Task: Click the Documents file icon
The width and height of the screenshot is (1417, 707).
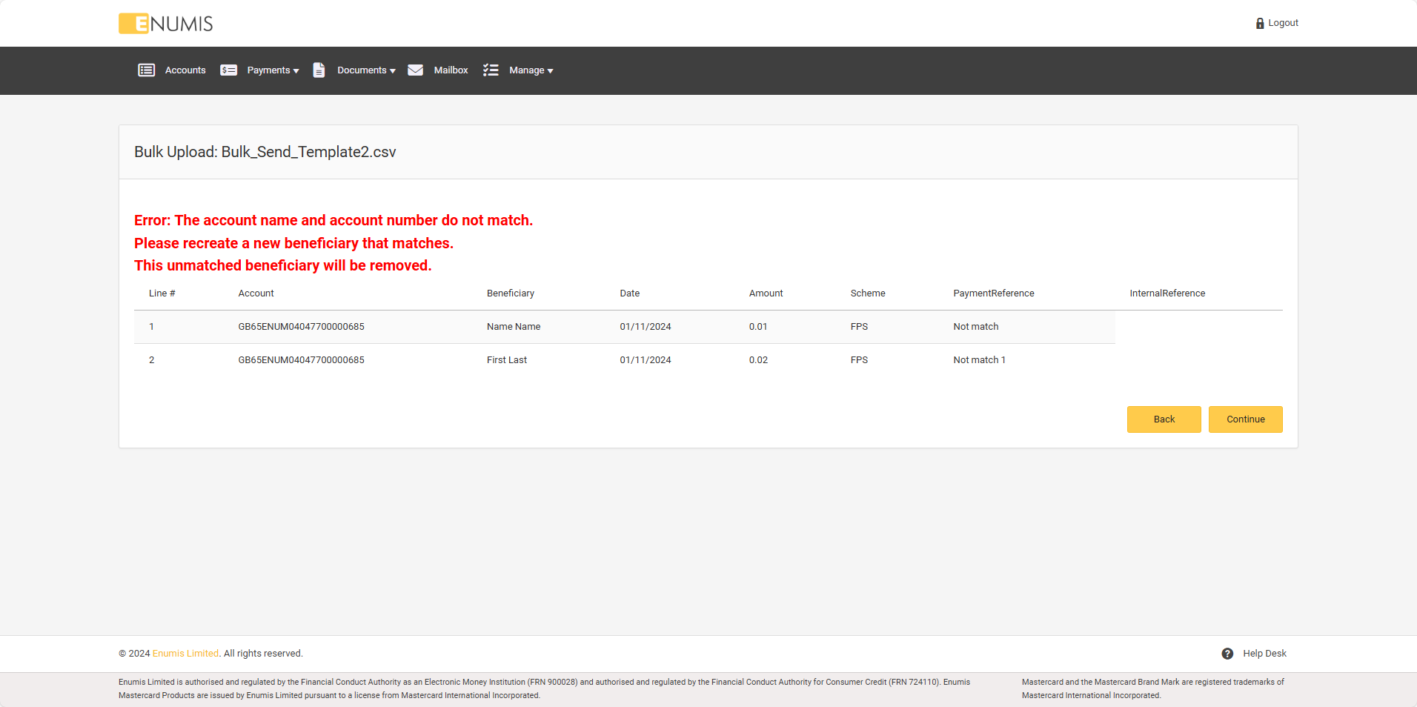Action: coord(319,70)
